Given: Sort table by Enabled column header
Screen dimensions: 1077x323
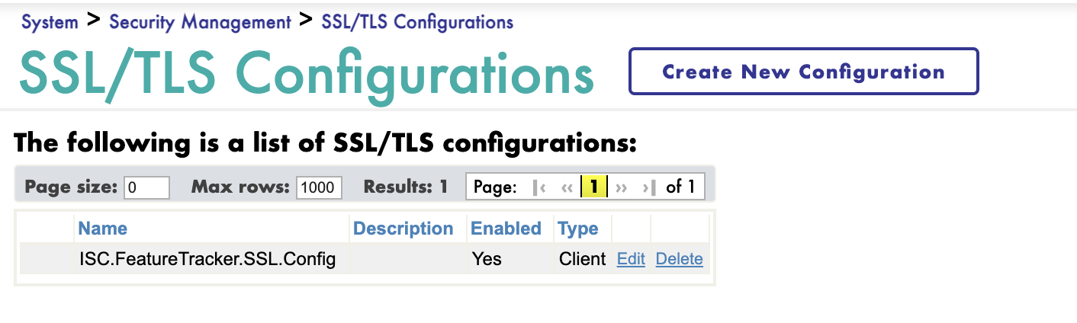Looking at the screenshot, I should coord(506,229).
